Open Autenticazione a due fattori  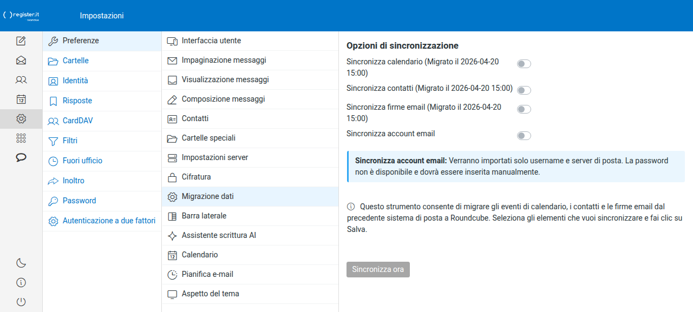(x=102, y=221)
